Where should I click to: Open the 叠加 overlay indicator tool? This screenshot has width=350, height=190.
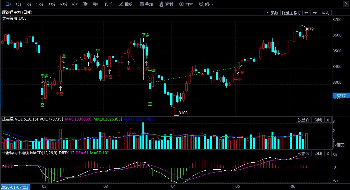(x=147, y=4)
